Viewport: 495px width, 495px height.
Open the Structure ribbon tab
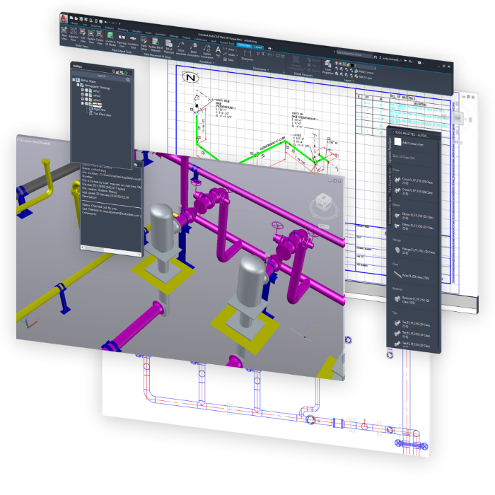coord(96,26)
